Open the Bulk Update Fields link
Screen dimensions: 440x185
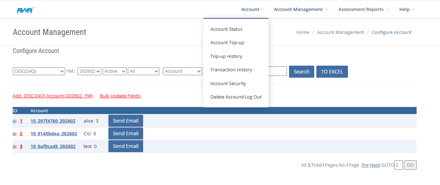coord(120,96)
